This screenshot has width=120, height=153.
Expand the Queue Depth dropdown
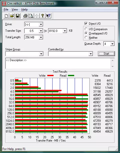(x=112, y=44)
